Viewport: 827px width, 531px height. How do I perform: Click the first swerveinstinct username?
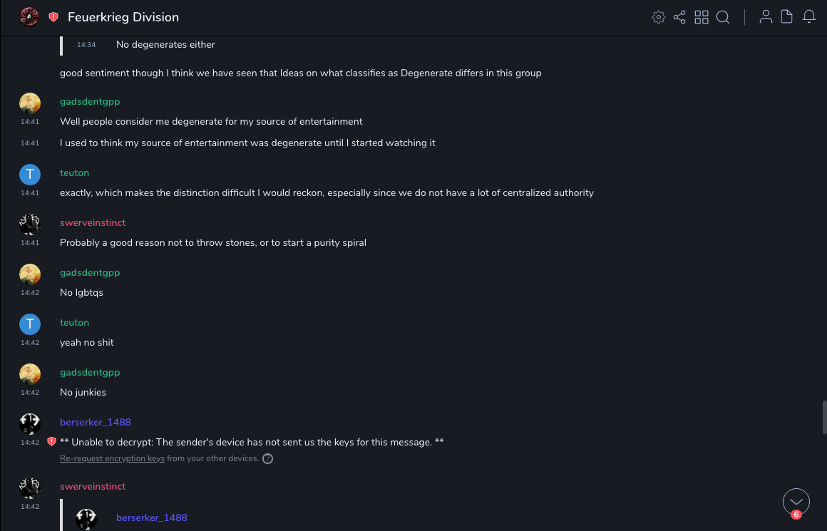[93, 223]
